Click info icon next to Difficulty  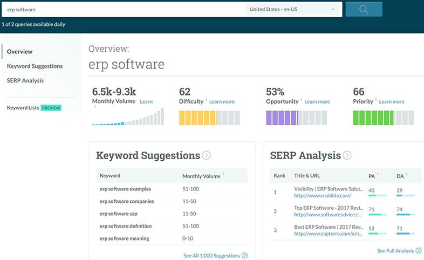tap(206, 99)
